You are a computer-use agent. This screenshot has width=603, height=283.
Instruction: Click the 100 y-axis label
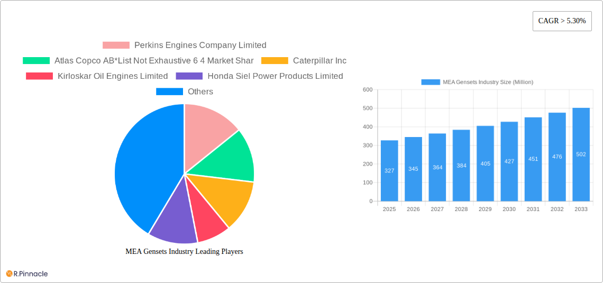click(368, 182)
